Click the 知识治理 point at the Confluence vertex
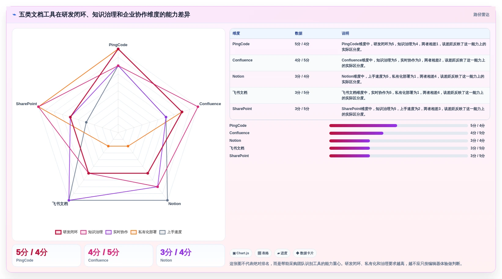Screen dimensions: 502x279 (x=198, y=107)
